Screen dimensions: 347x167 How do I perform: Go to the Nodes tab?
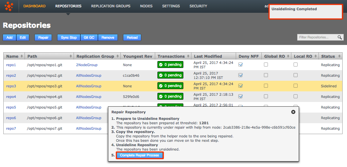pyautogui.click(x=146, y=6)
